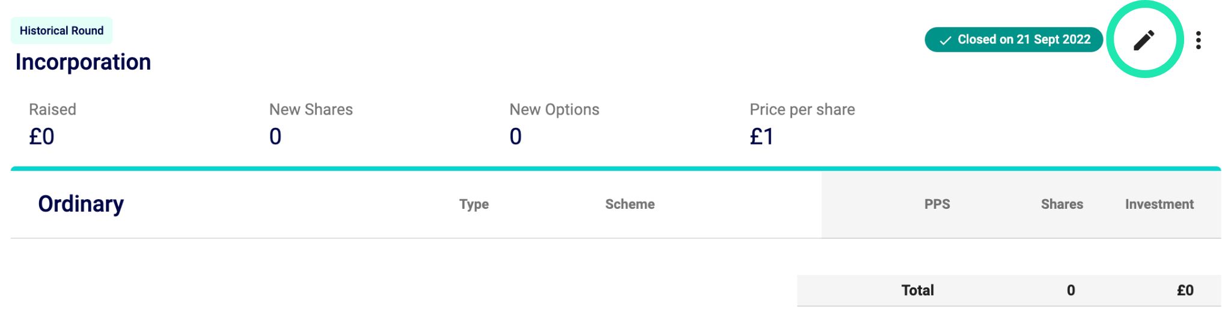Click the New Options label
Viewport: 1231px width, 318px height.
[x=554, y=109]
